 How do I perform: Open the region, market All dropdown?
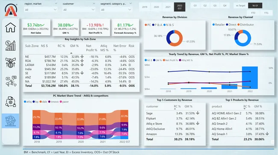(x=41, y=9)
